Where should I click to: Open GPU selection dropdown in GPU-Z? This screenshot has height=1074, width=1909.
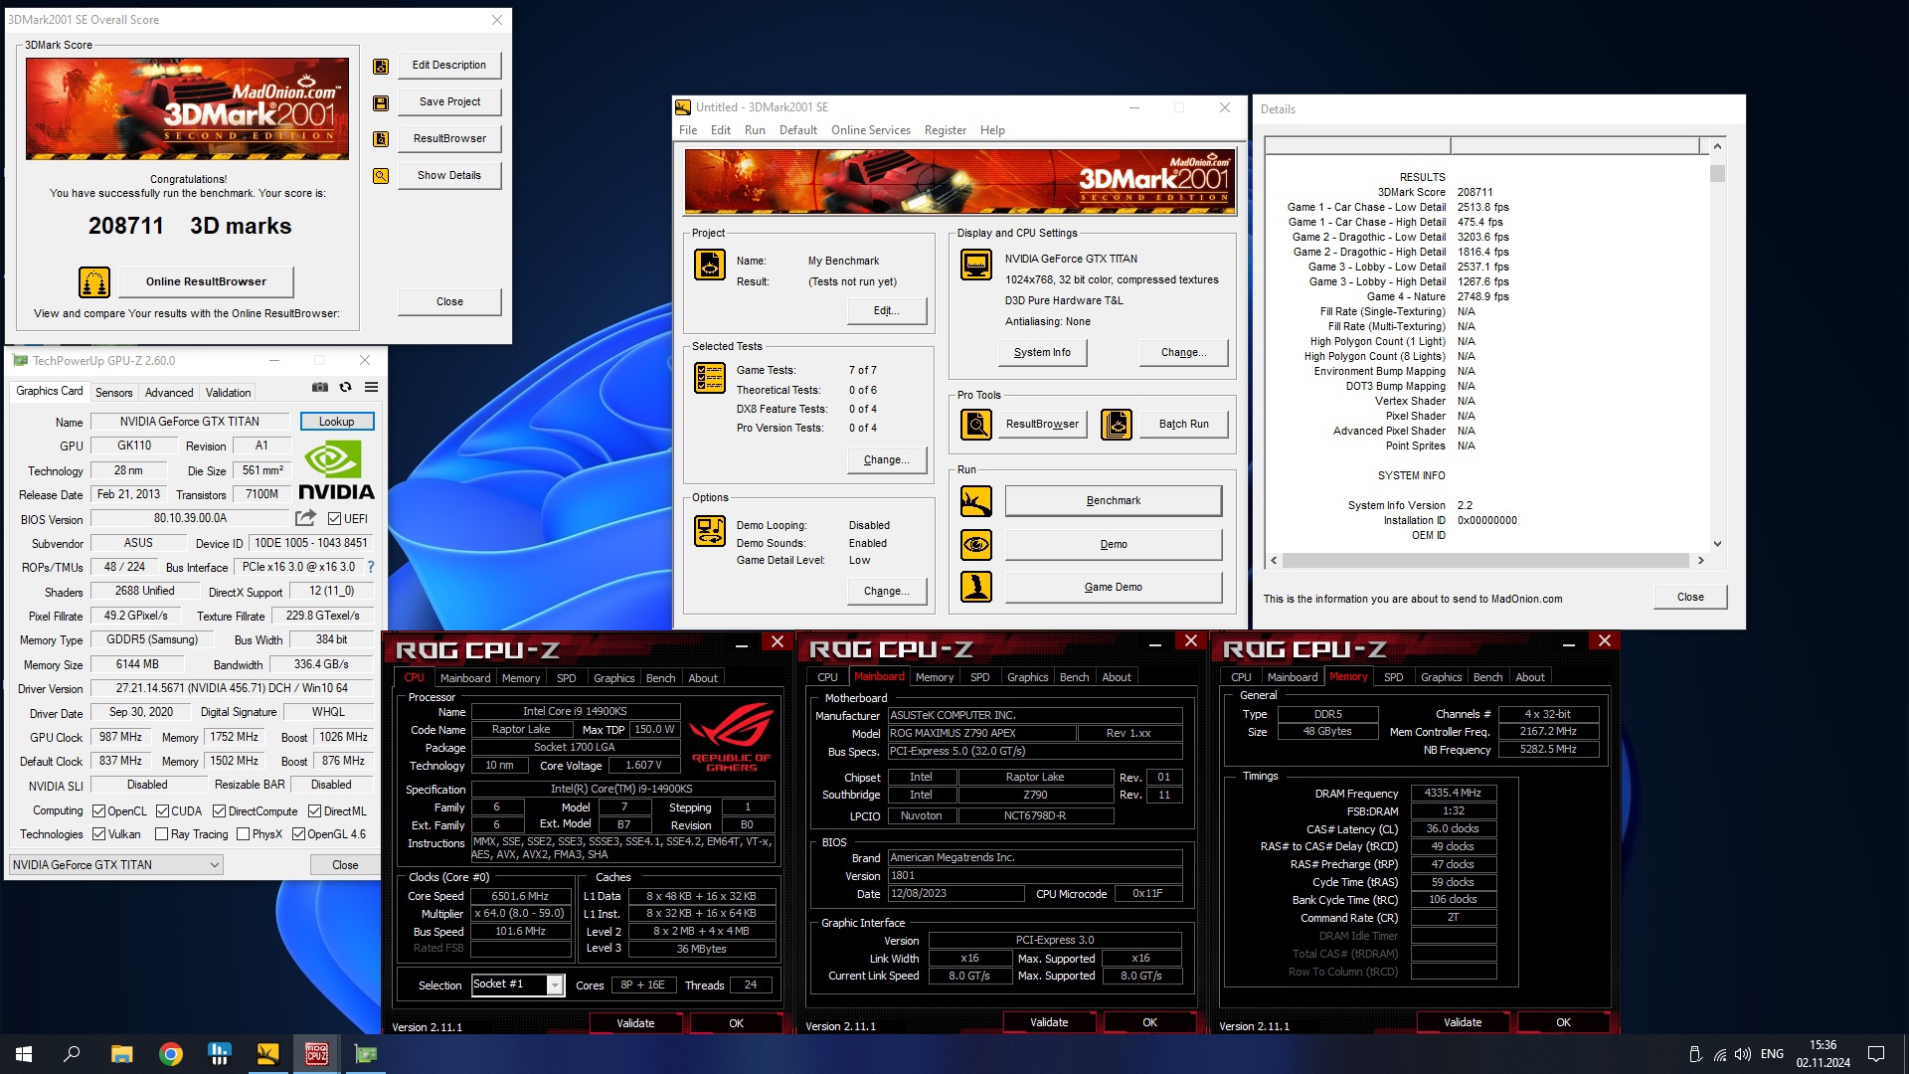click(x=115, y=865)
